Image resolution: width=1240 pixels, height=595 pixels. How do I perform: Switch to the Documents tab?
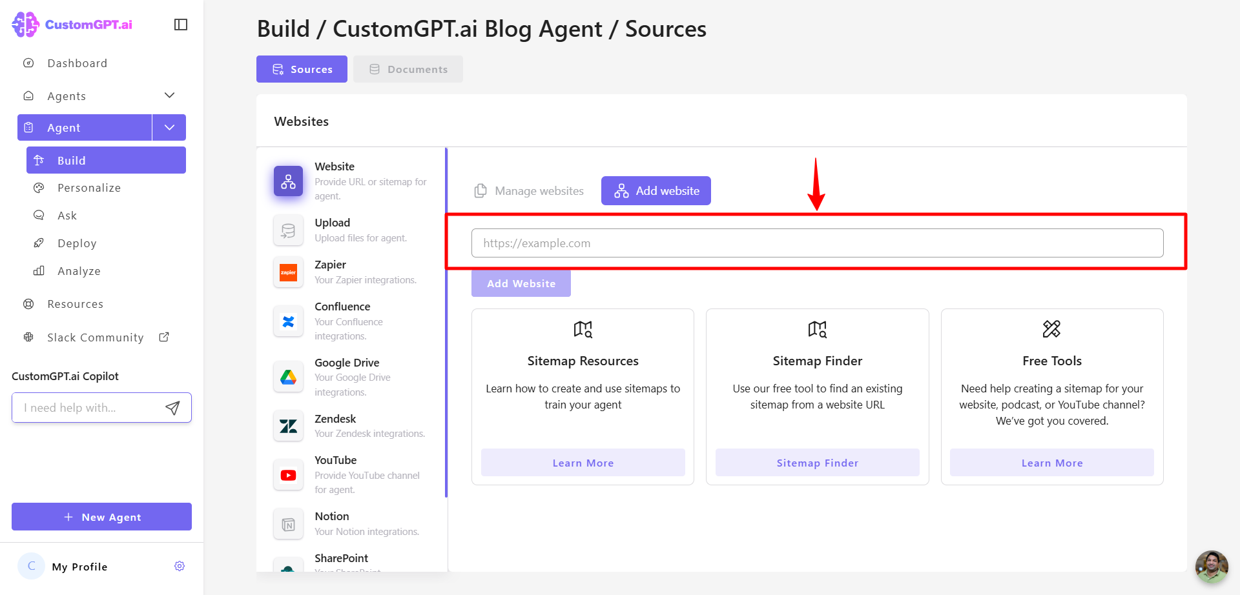408,69
